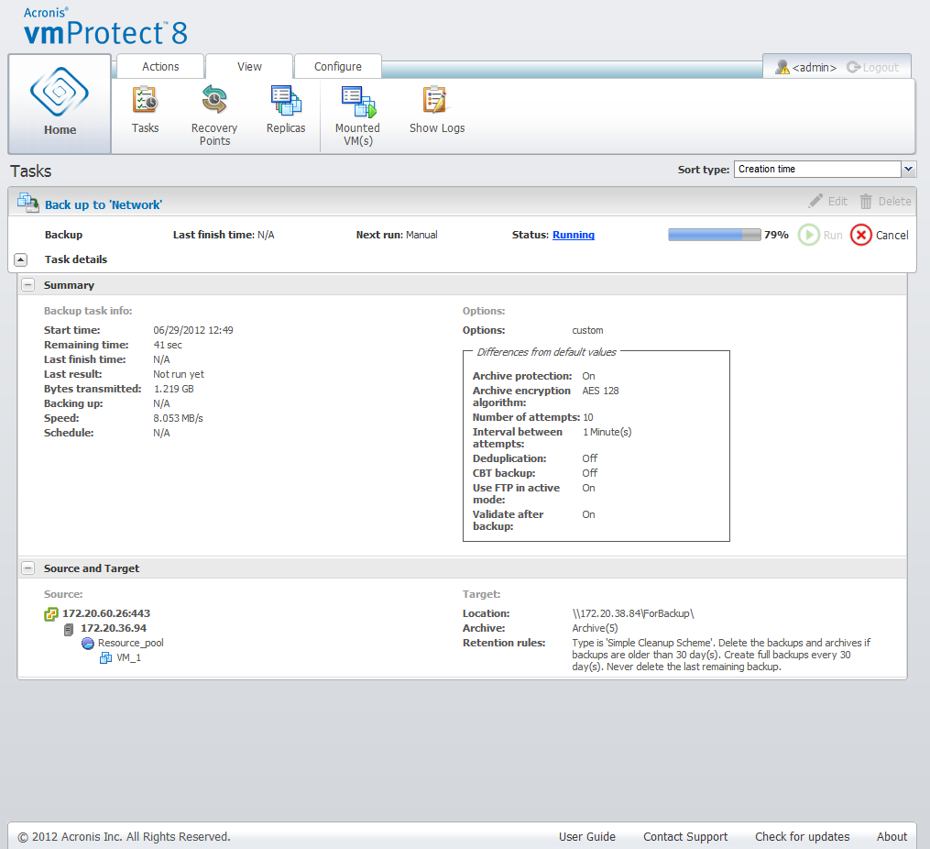
Task: Click Bytes transmitted value 1.219 GB
Action: tap(173, 389)
